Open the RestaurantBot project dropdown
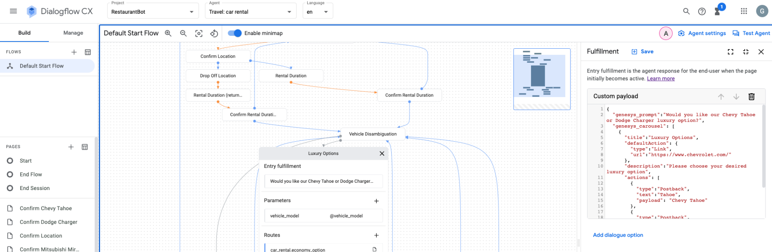This screenshot has width=772, height=252. [x=153, y=12]
